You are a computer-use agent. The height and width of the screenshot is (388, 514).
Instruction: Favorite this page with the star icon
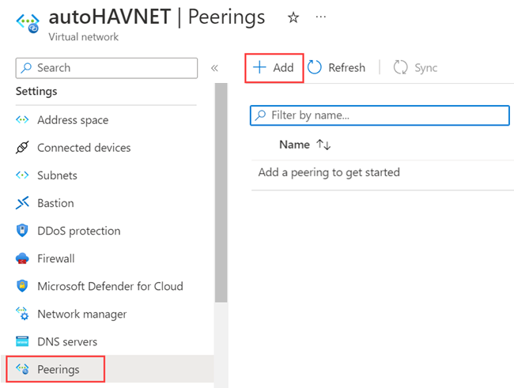(x=293, y=17)
